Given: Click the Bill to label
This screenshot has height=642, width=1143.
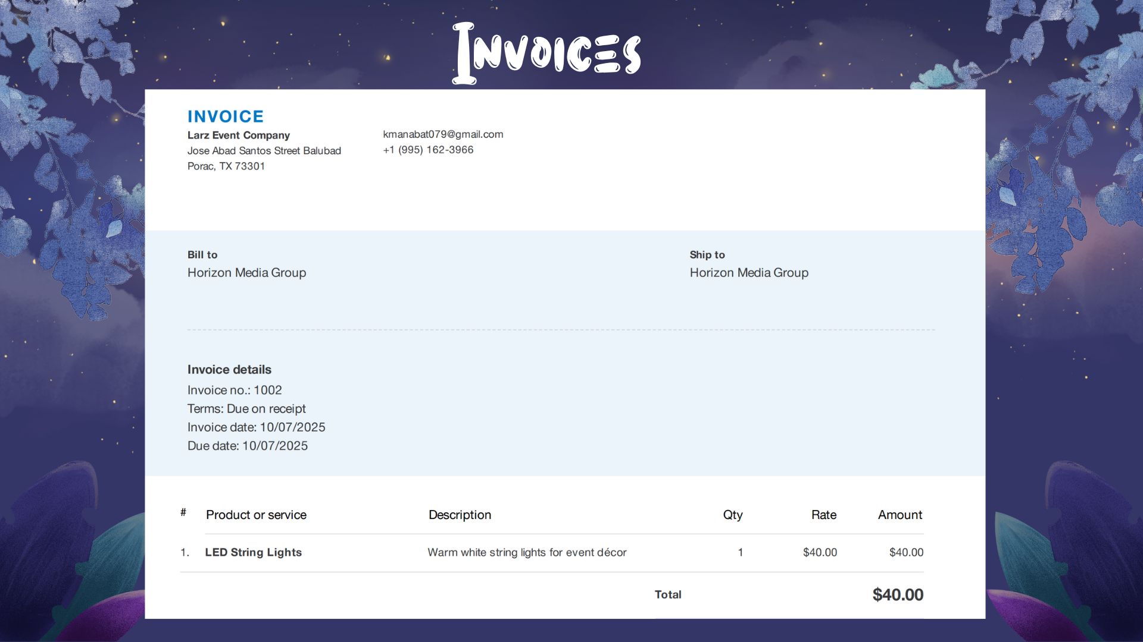Looking at the screenshot, I should [202, 255].
